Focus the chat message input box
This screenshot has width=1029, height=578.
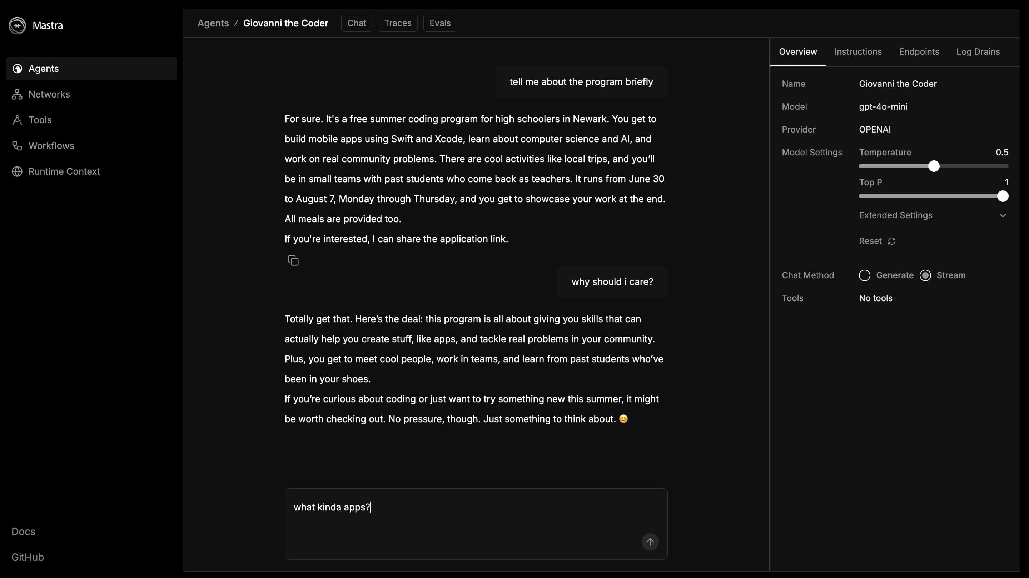(476, 524)
